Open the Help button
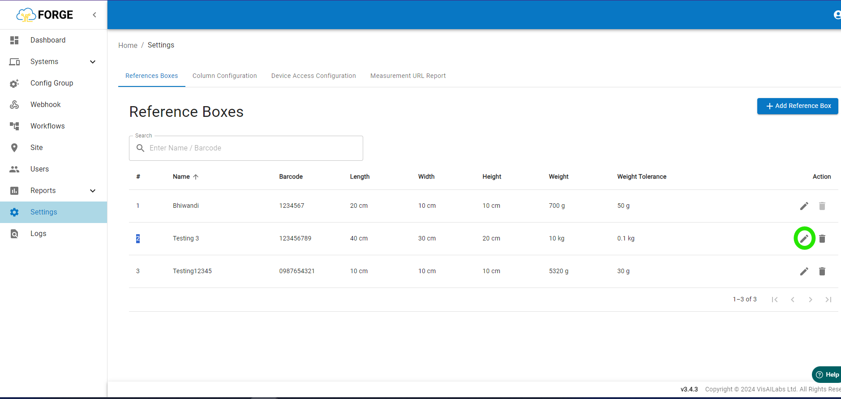 pyautogui.click(x=827, y=375)
